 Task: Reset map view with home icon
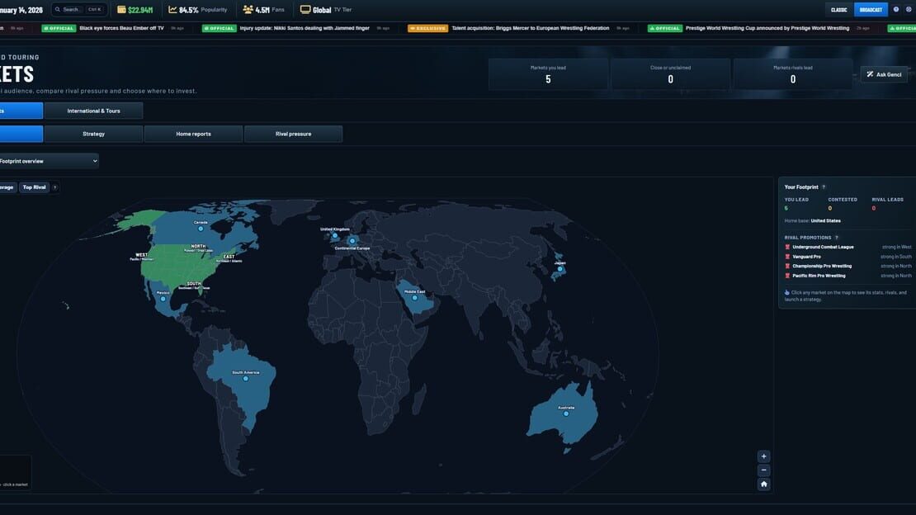coord(763,484)
